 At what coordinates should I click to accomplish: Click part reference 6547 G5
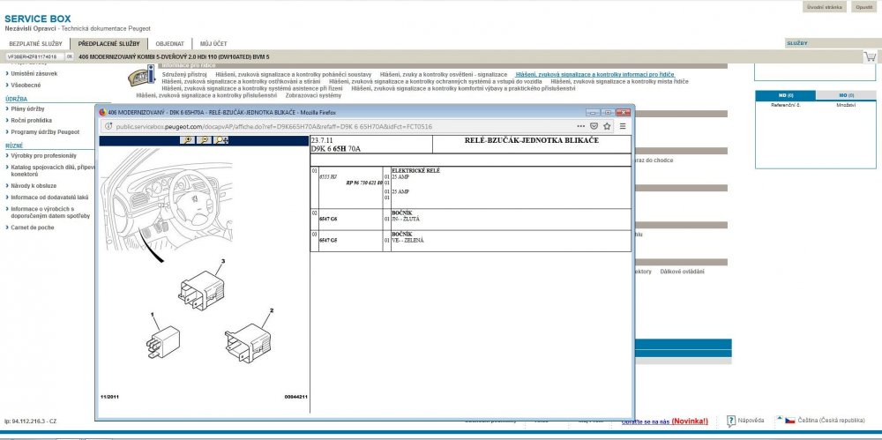pyautogui.click(x=328, y=240)
